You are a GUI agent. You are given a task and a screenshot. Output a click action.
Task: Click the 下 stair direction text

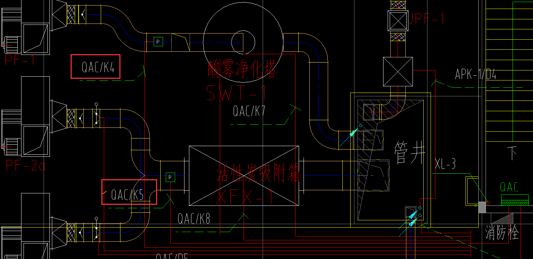512,153
